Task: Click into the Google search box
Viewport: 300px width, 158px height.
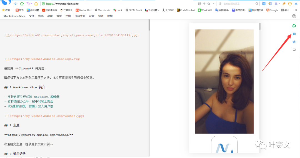Action: pyautogui.click(x=238, y=4)
